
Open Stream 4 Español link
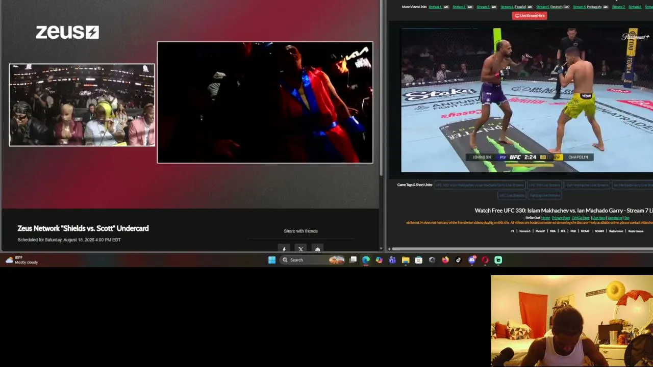point(513,7)
